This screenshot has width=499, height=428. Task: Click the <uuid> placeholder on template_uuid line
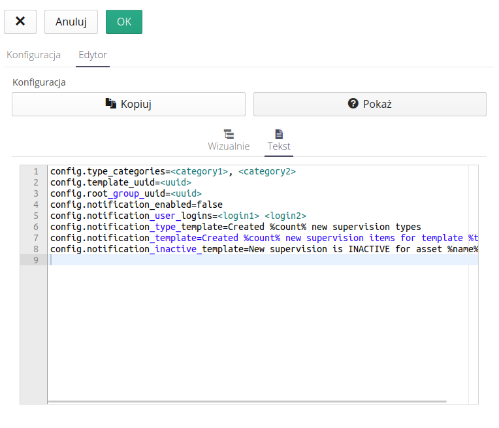(x=176, y=182)
